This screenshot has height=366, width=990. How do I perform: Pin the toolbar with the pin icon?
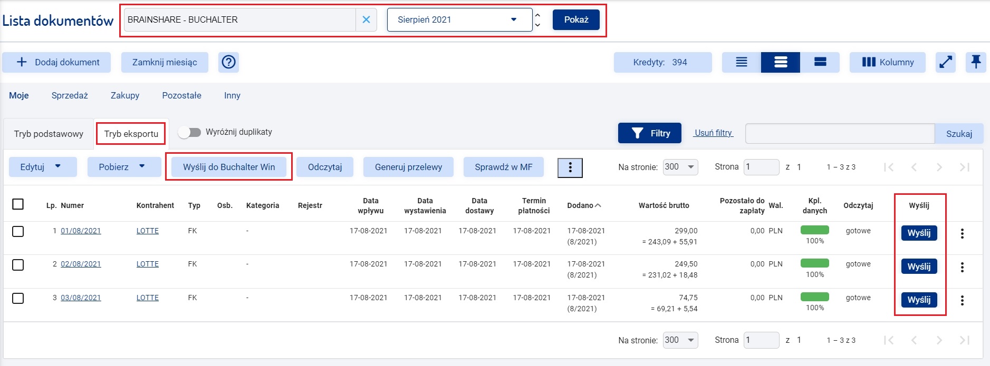coord(976,62)
